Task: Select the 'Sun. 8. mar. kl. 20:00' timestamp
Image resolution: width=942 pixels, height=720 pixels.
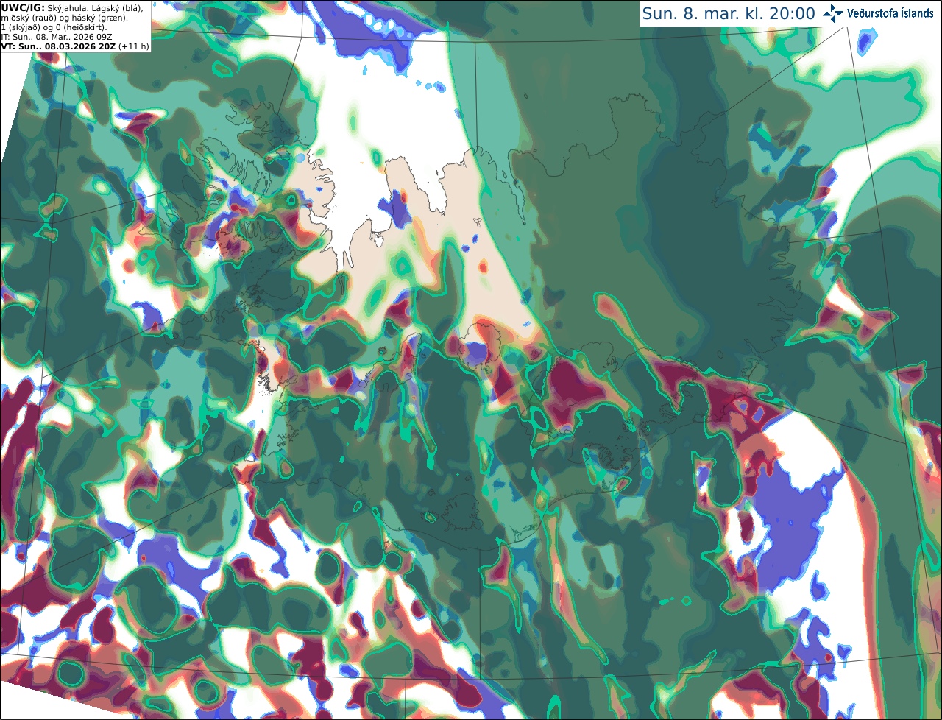Action: tap(729, 13)
